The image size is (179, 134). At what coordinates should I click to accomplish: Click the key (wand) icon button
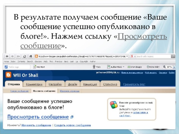pos(18,56)
